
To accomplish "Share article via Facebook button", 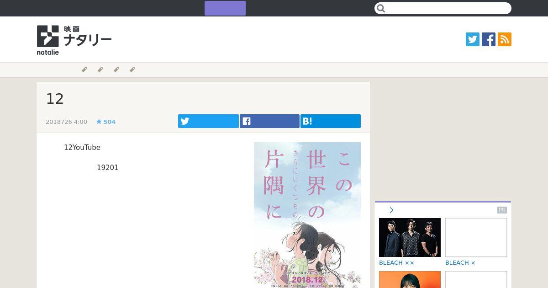I will tap(269, 121).
